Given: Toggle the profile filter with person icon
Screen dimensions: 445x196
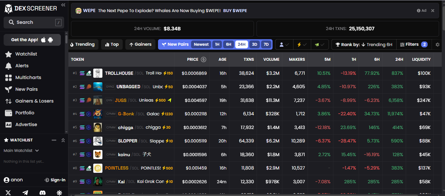Looking at the screenshot, I should 284,44.
